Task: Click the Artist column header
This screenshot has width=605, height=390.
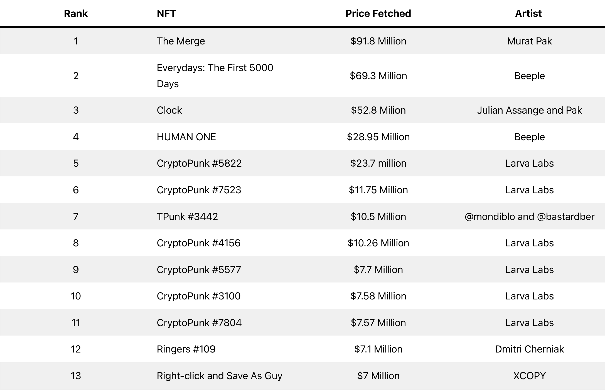Action: click(x=528, y=14)
